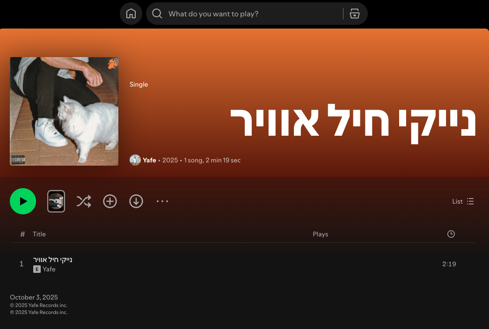The image size is (489, 329).
Task: Go to Home via house icon
Action: click(x=131, y=14)
